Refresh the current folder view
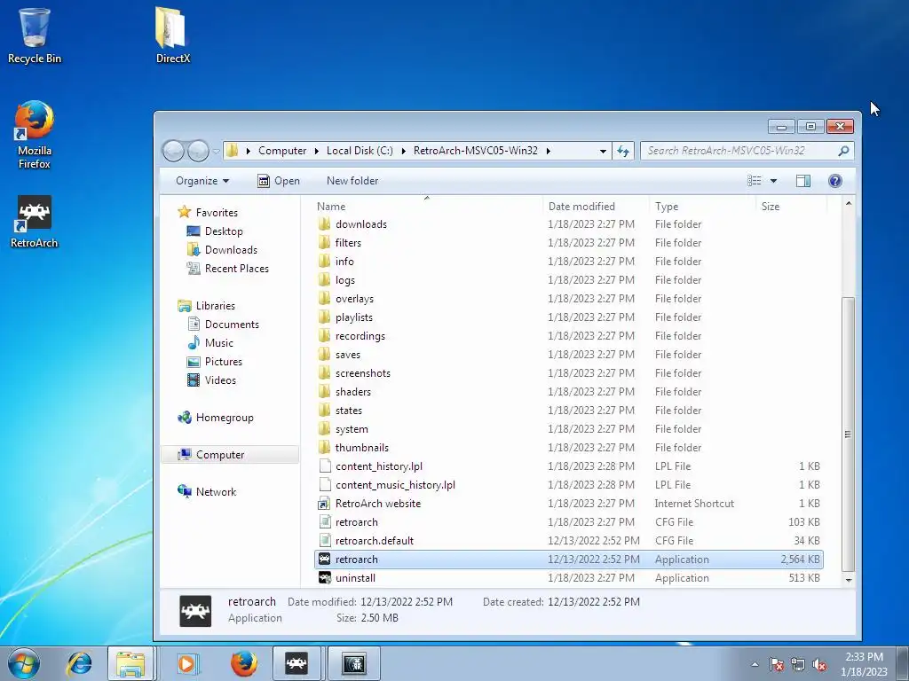The height and width of the screenshot is (681, 909). tap(623, 151)
